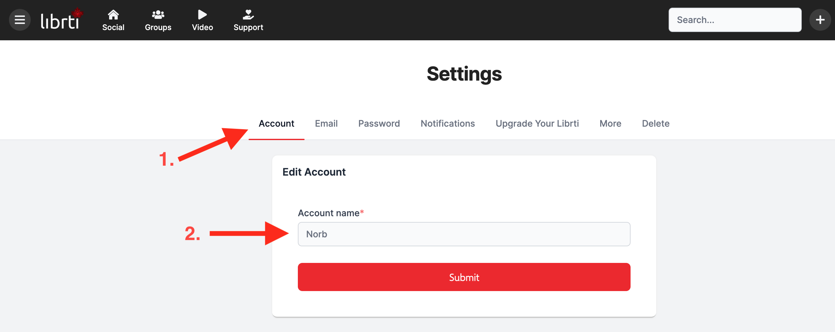Switch to the Email tab
The image size is (835, 332).
coord(326,123)
